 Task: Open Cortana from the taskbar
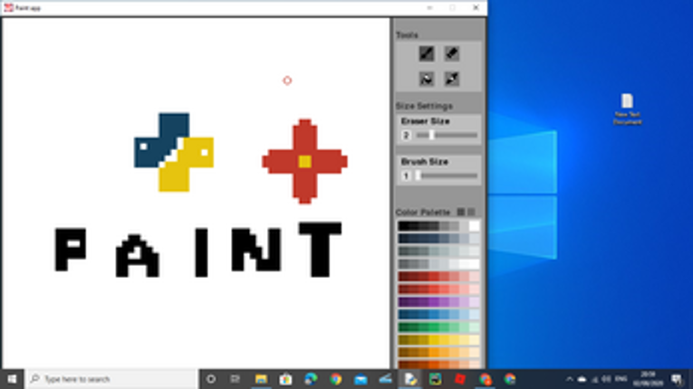(211, 379)
